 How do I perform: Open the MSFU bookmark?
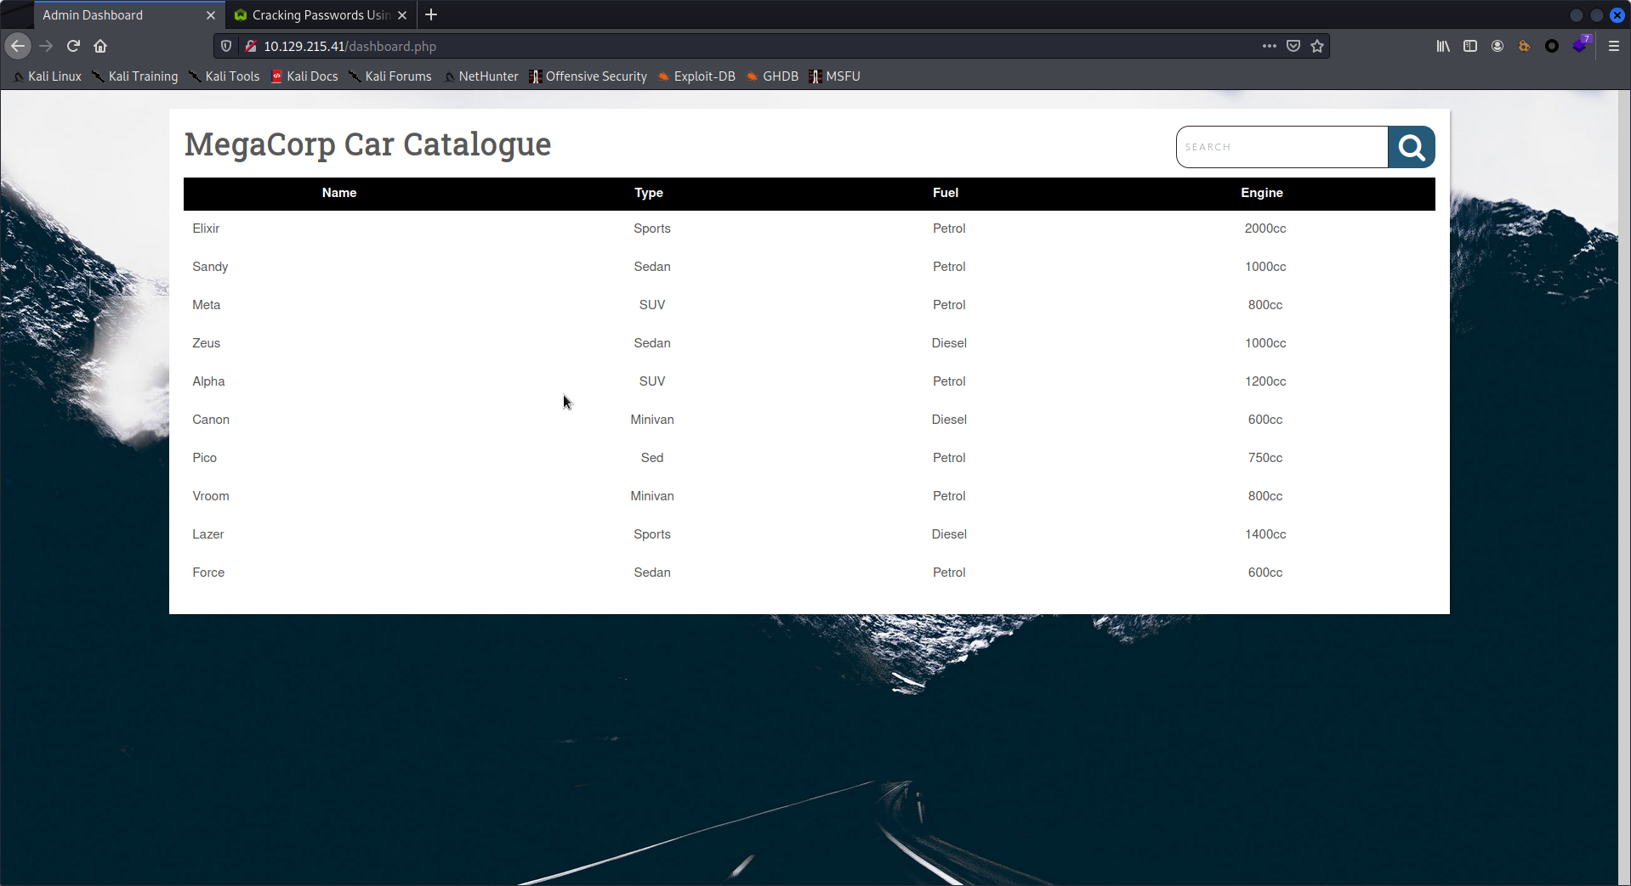pos(835,76)
